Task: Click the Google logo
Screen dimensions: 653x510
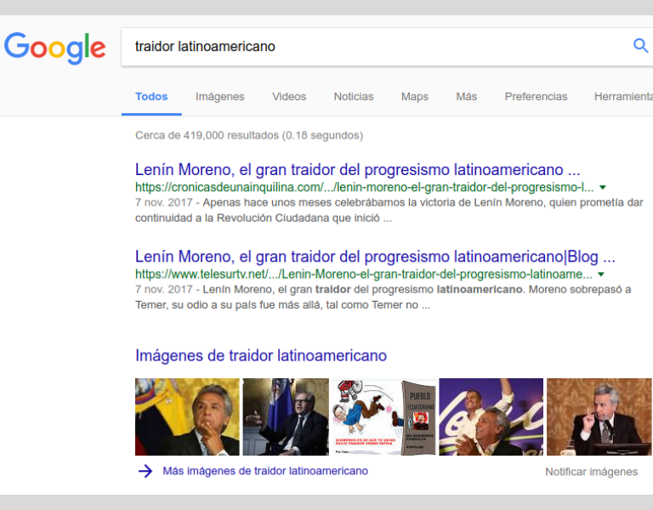Action: tap(54, 48)
